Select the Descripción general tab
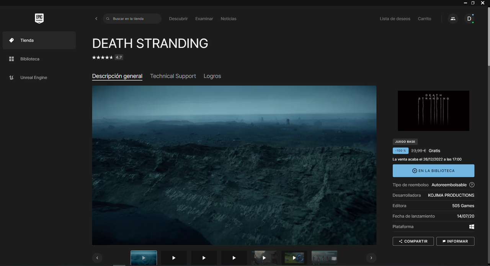The width and height of the screenshot is (490, 266). (x=117, y=76)
